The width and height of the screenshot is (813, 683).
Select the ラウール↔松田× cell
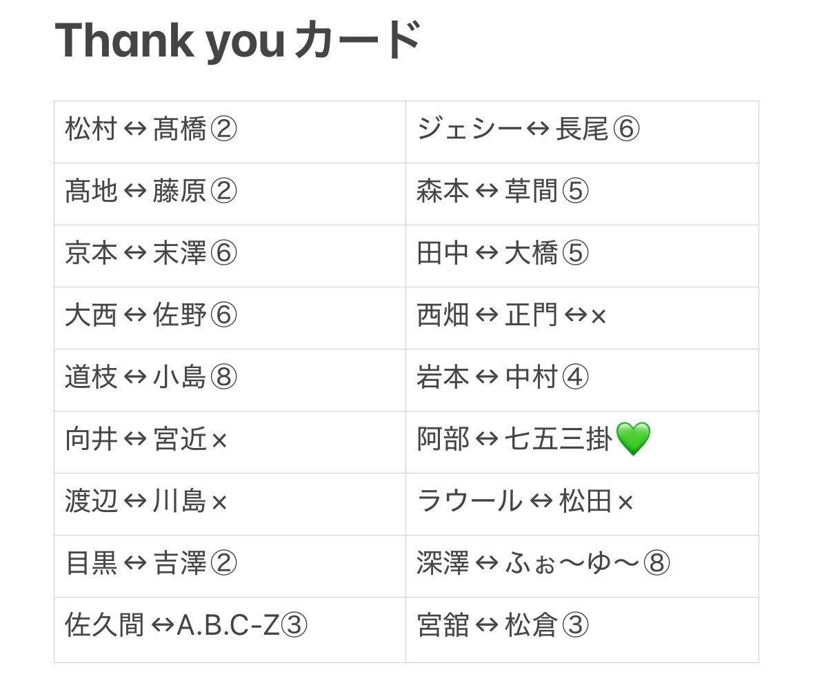[x=582, y=504]
